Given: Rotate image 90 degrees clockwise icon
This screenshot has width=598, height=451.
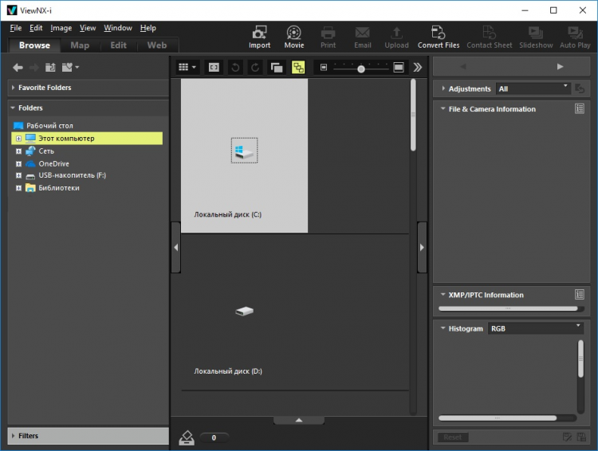Looking at the screenshot, I should 255,68.
